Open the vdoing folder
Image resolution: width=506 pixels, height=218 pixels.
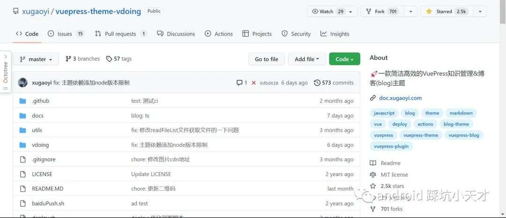(x=40, y=145)
